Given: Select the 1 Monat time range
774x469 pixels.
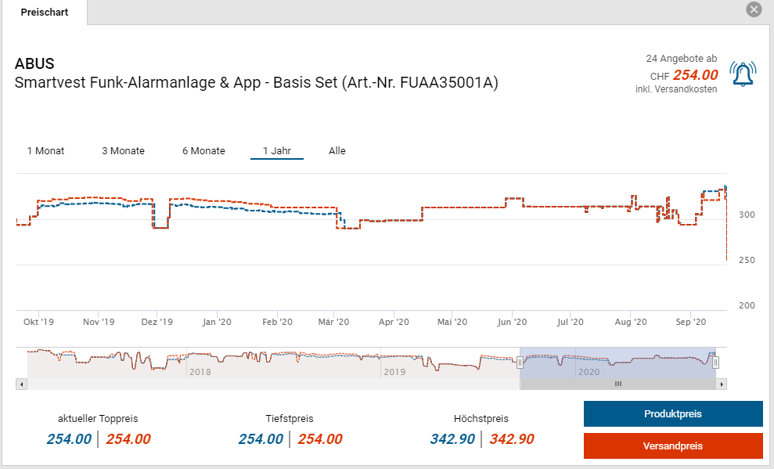Looking at the screenshot, I should pyautogui.click(x=45, y=151).
